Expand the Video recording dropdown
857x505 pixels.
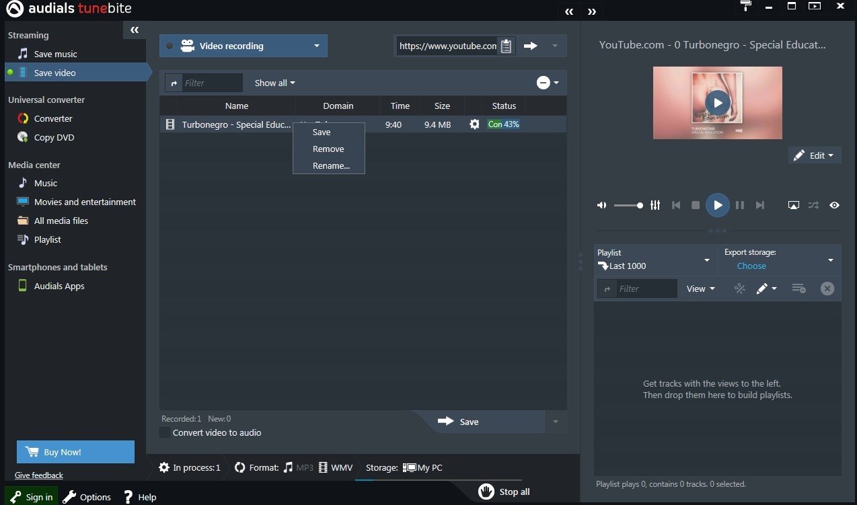317,46
